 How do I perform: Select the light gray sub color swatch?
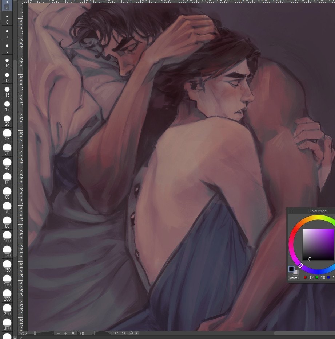coord(295,272)
